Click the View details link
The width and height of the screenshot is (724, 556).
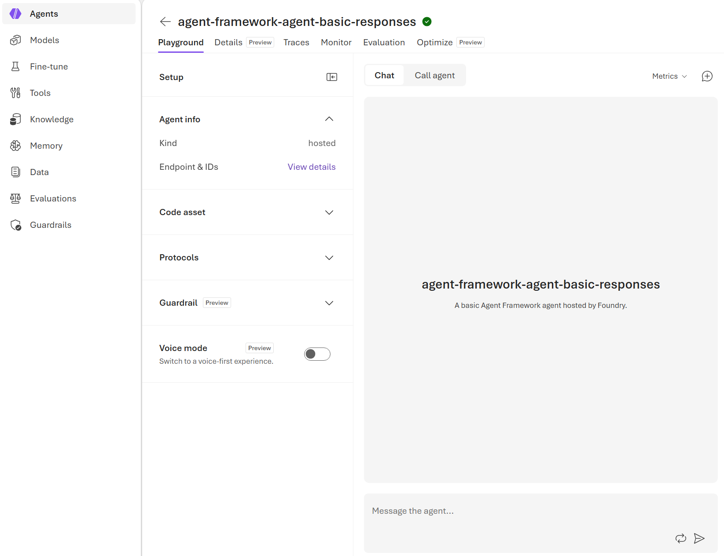click(312, 167)
